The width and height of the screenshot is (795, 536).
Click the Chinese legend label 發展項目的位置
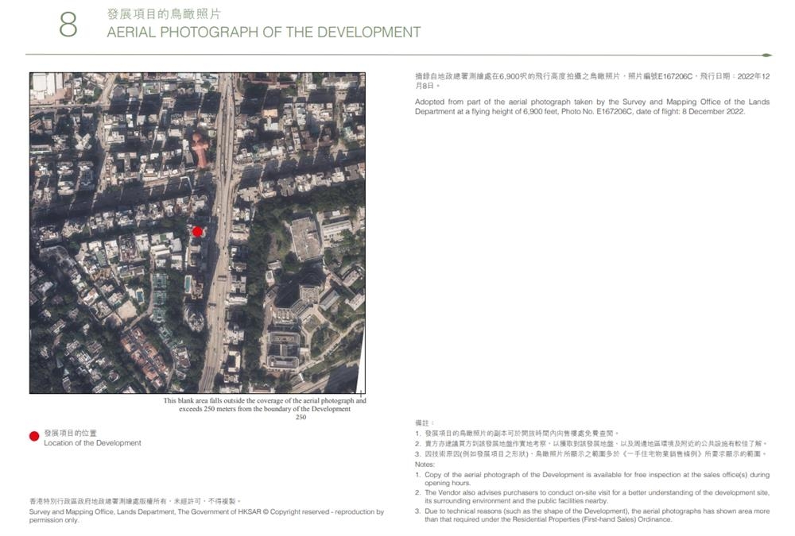click(x=70, y=433)
